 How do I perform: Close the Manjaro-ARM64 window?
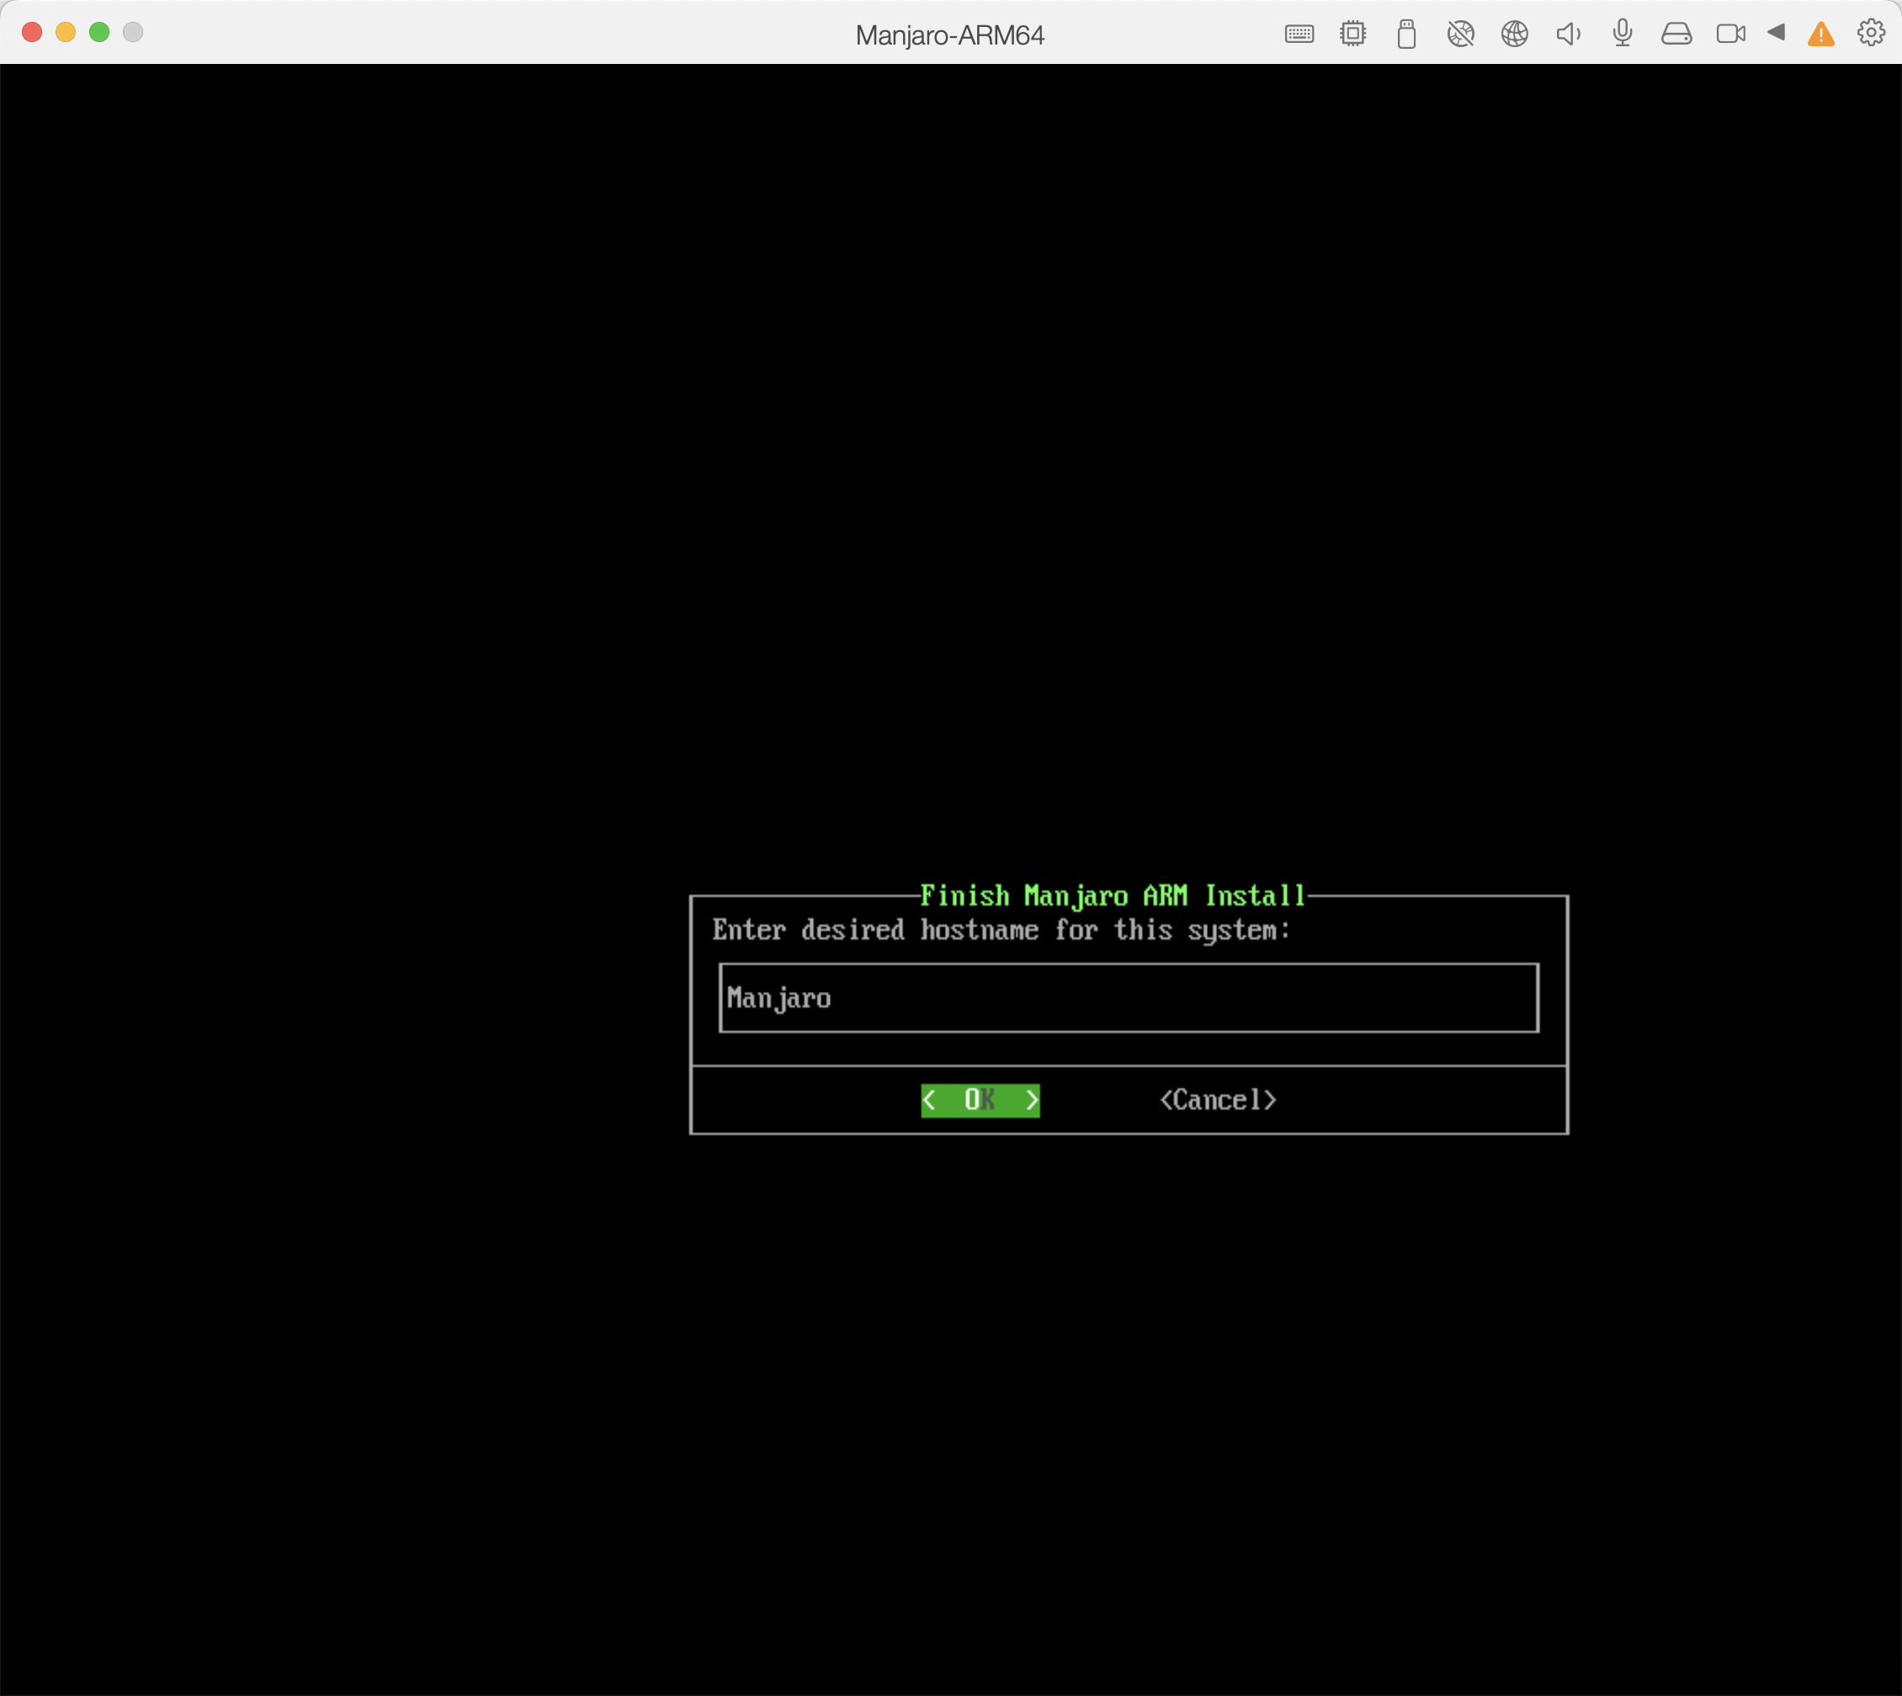32,32
